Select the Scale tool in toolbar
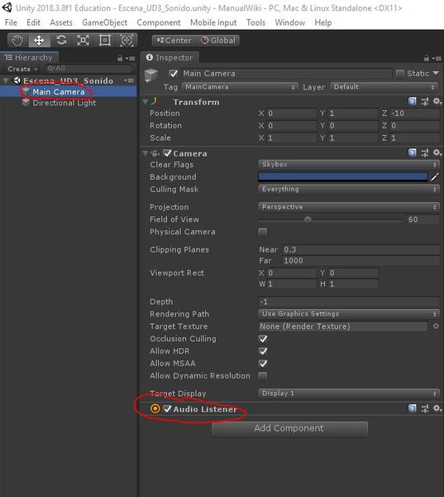The height and width of the screenshot is (497, 444). pyautogui.click(x=83, y=41)
